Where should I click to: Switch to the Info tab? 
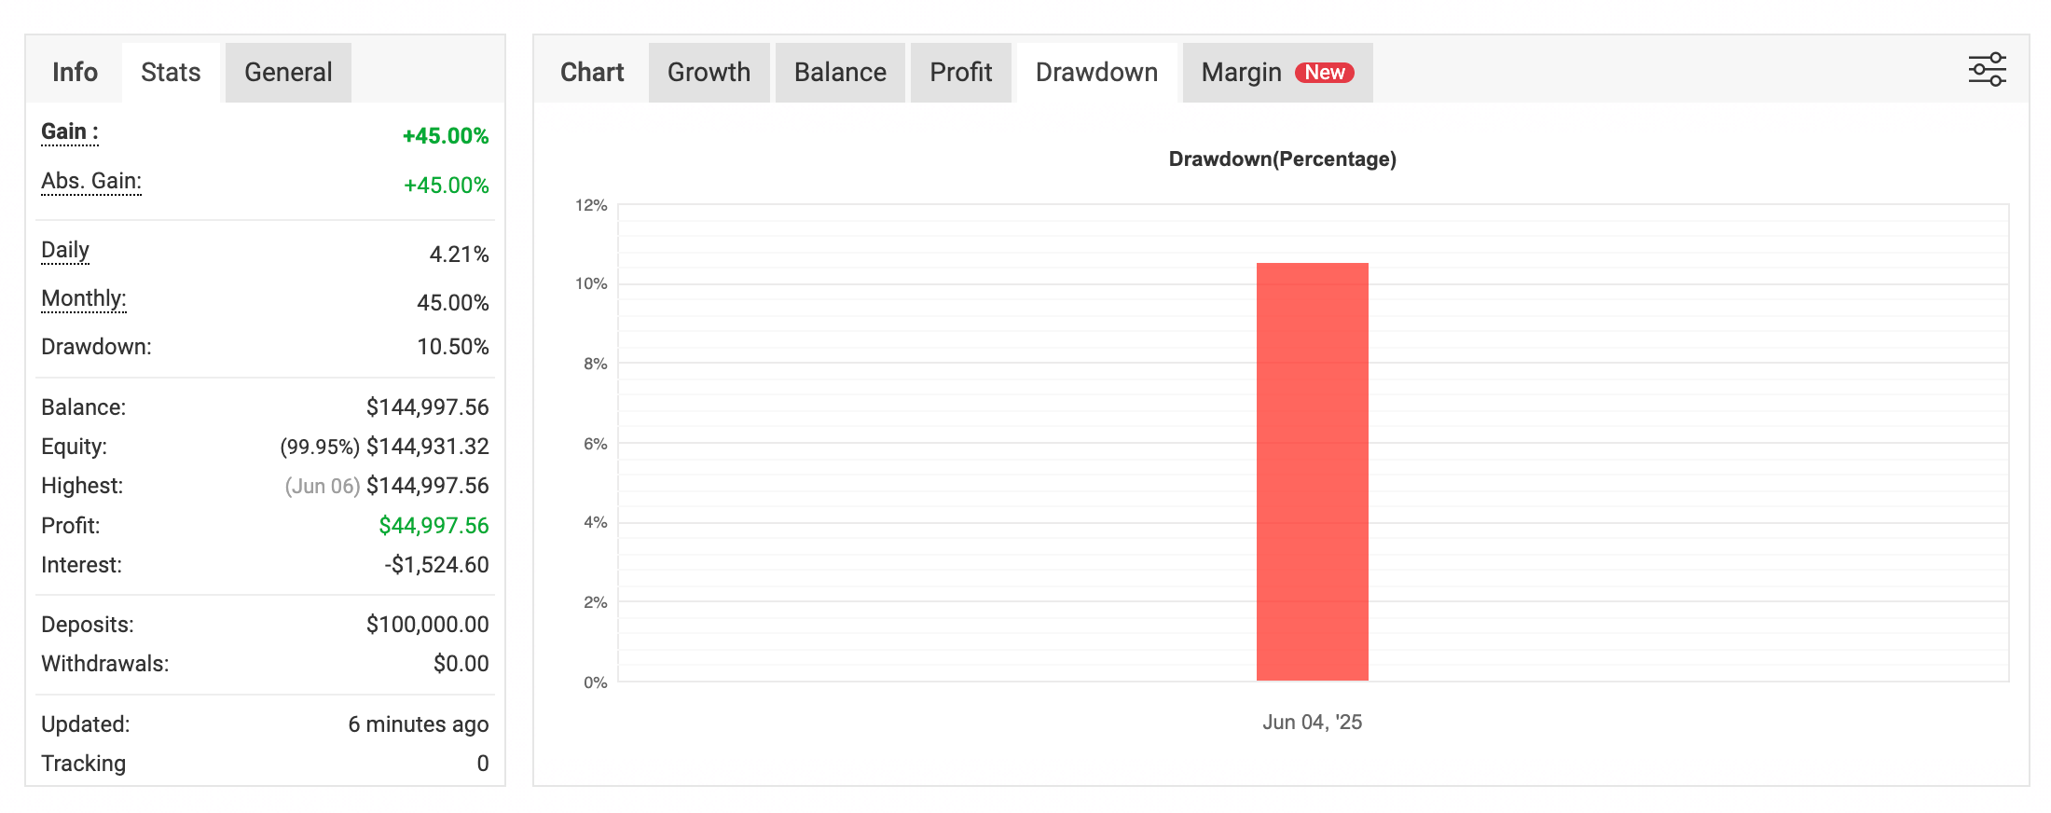click(75, 73)
